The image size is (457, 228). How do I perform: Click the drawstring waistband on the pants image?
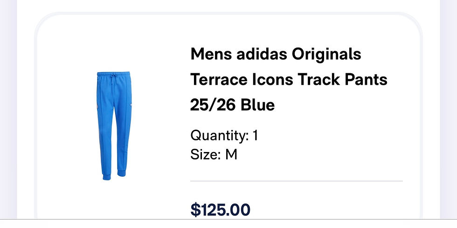click(112, 76)
